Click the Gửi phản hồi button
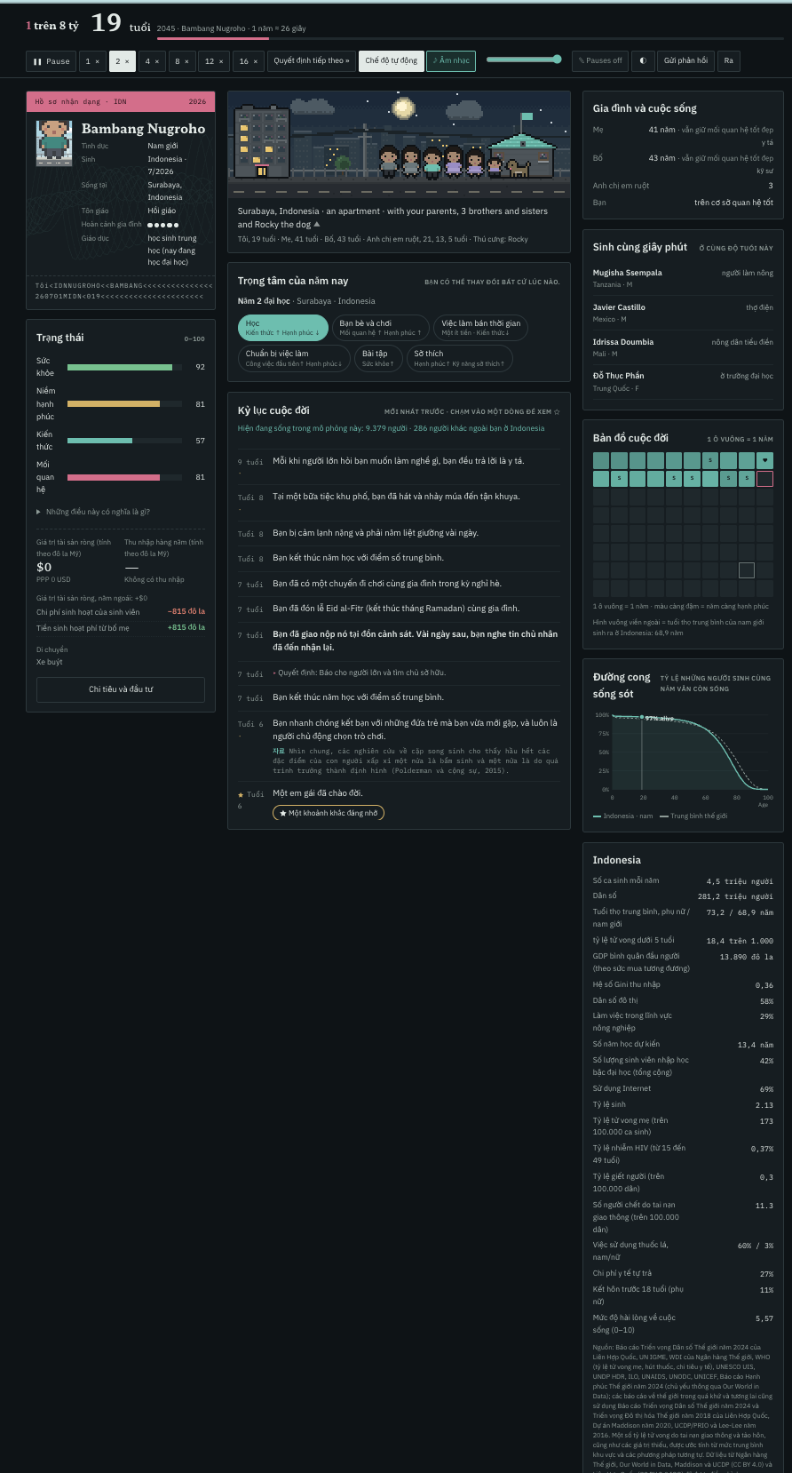Screen dimensions: 792x1473 click(685, 61)
